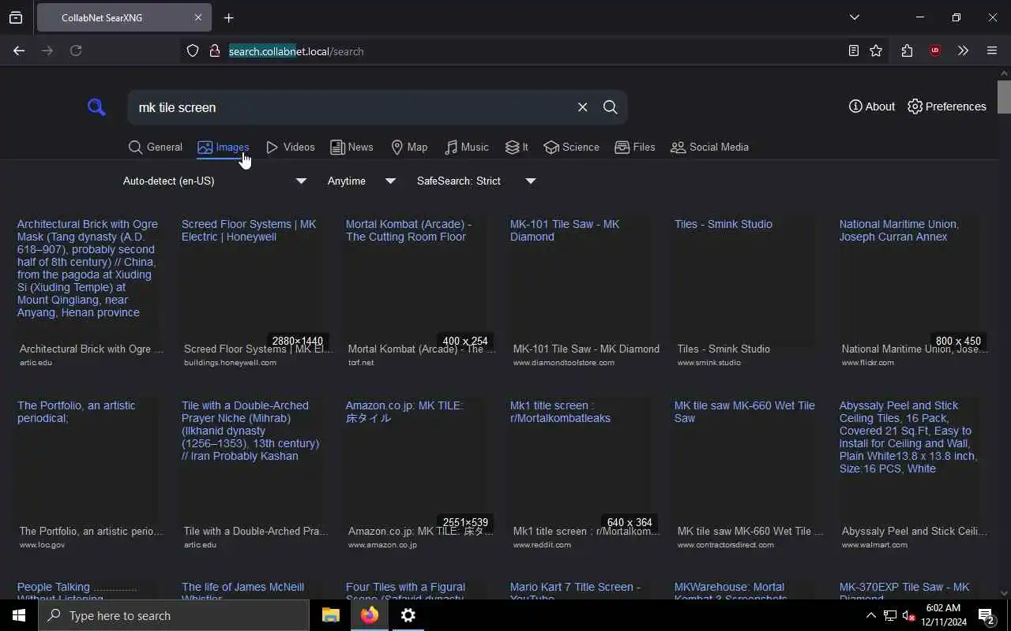Switch to the Videos tab
The width and height of the screenshot is (1011, 631).
291,147
